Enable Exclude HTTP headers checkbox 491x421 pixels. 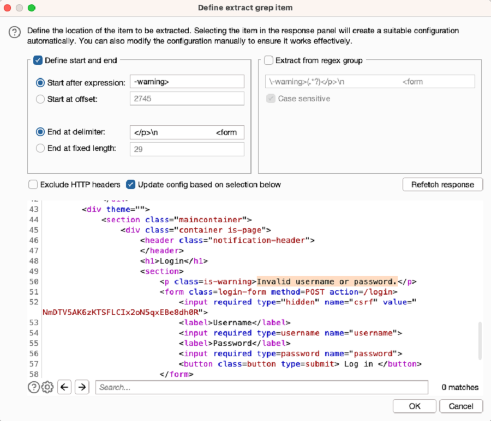click(33, 185)
